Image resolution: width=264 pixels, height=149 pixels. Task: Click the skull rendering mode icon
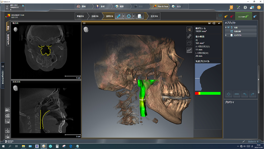pyautogui.click(x=189, y=29)
